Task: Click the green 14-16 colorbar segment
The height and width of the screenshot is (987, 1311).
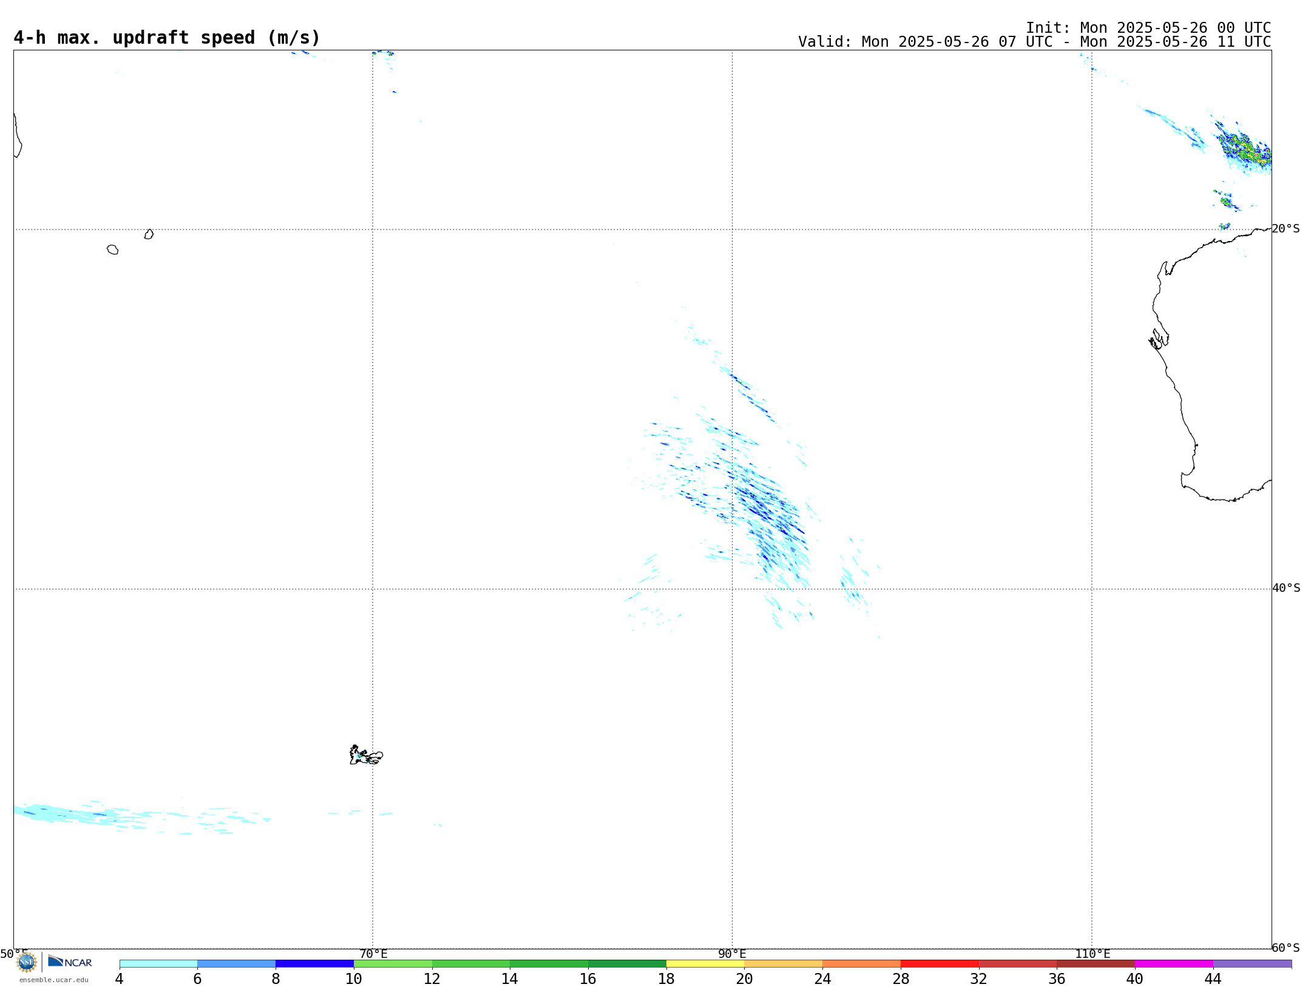Action: (549, 964)
